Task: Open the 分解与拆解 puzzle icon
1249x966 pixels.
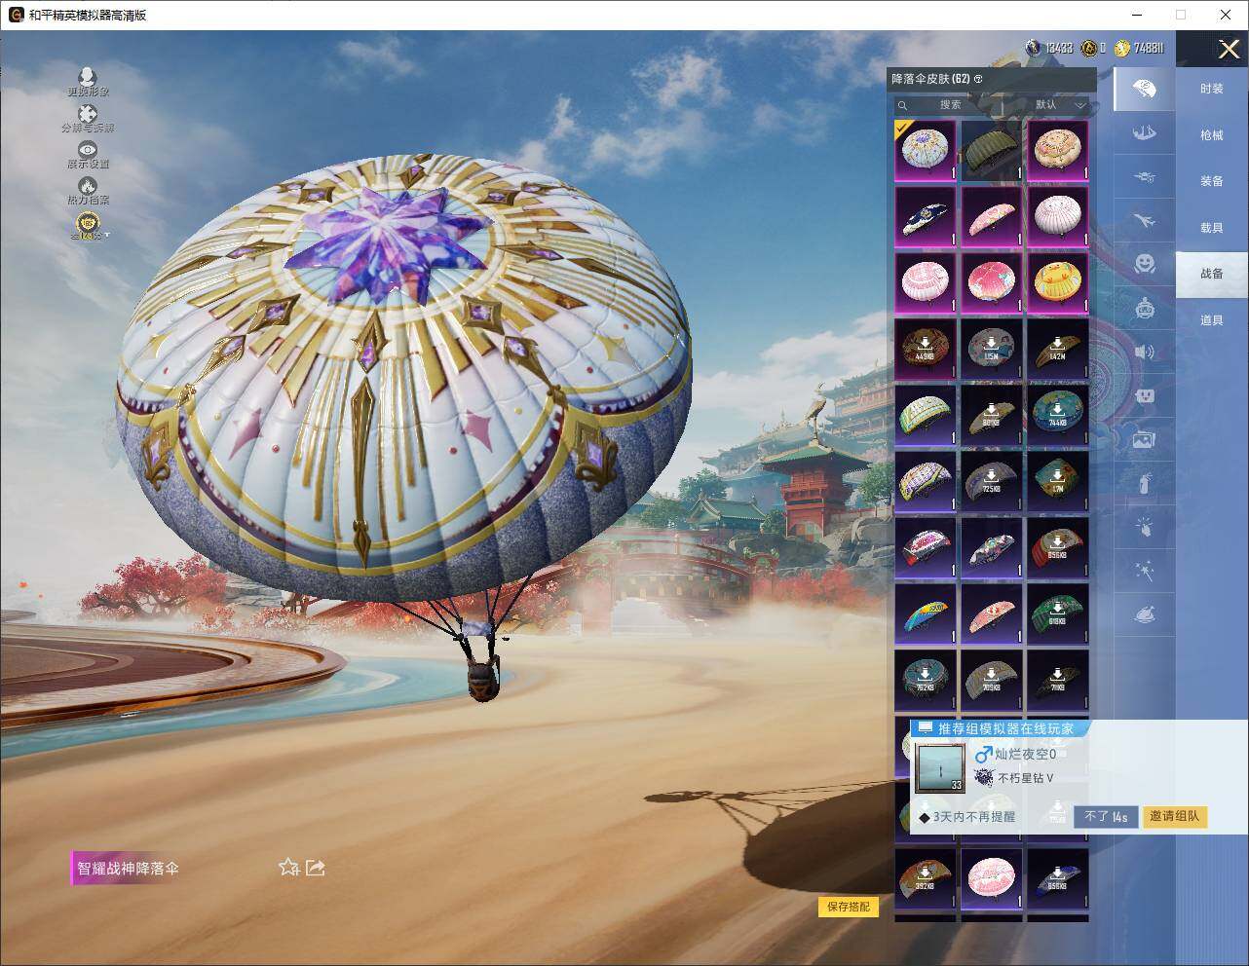Action: click(88, 118)
